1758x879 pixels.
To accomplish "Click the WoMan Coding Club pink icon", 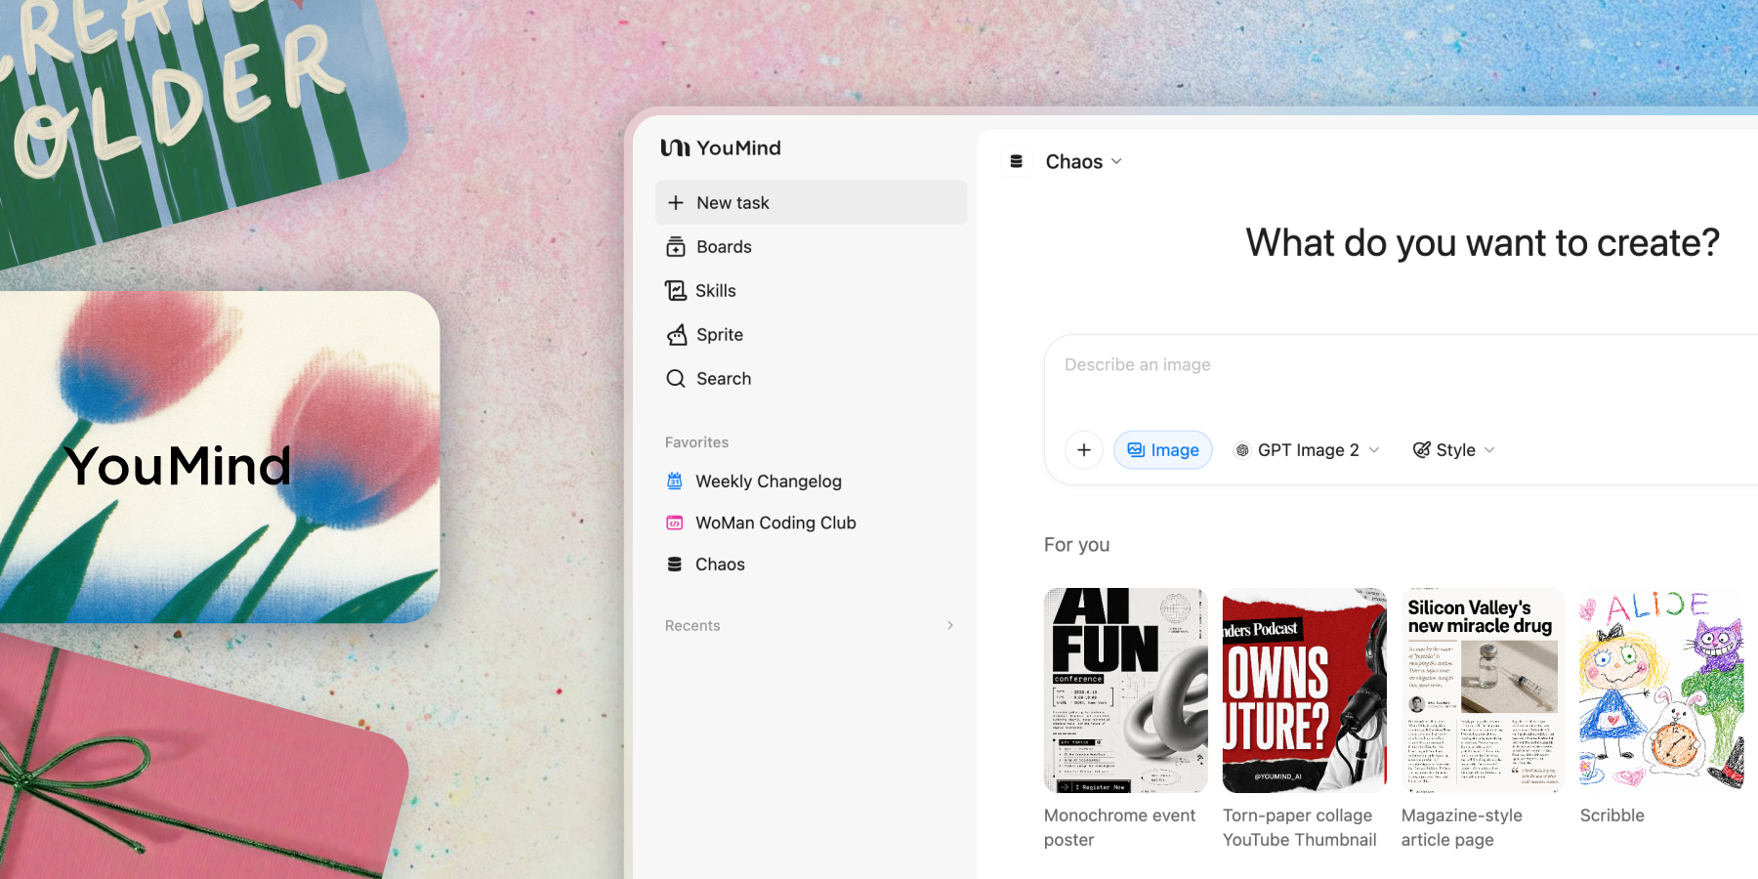I will 675,523.
